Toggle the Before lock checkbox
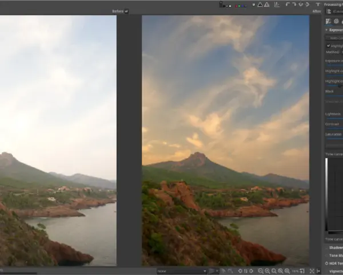Viewport: 343px width, 275px height. [126, 11]
